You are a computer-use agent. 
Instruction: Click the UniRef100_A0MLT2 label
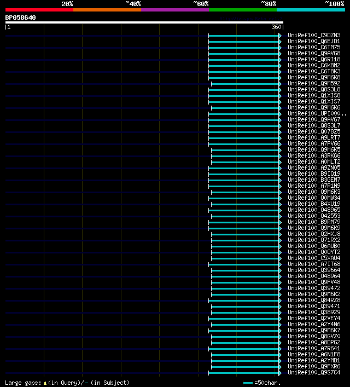coord(314,161)
